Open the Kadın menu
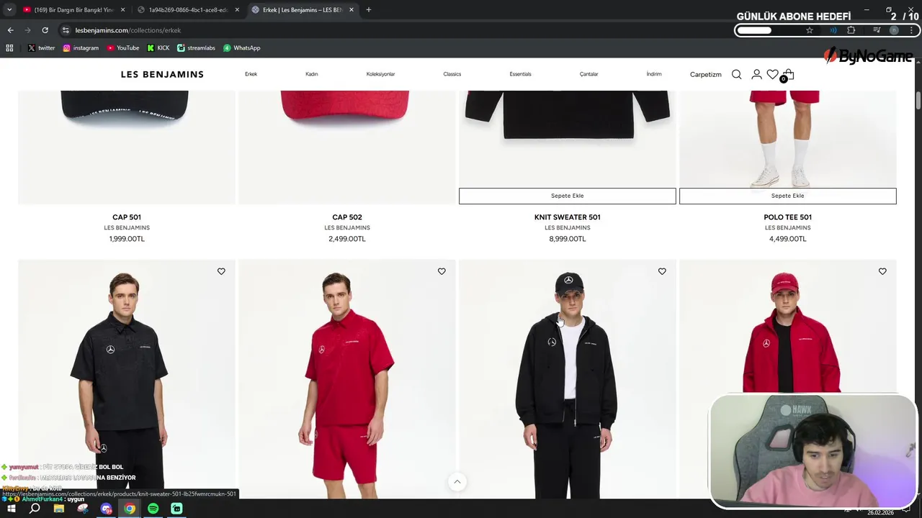Viewport: 922px width, 518px height. (x=311, y=74)
